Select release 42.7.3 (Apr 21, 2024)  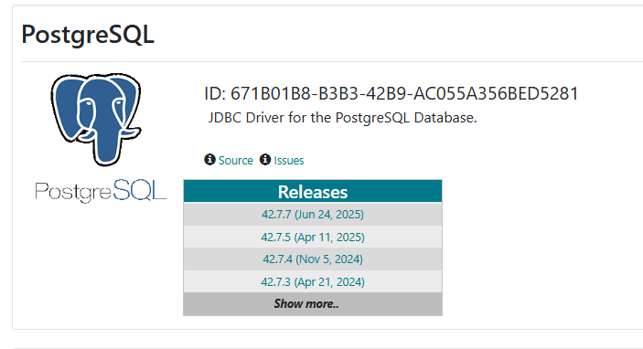click(313, 281)
